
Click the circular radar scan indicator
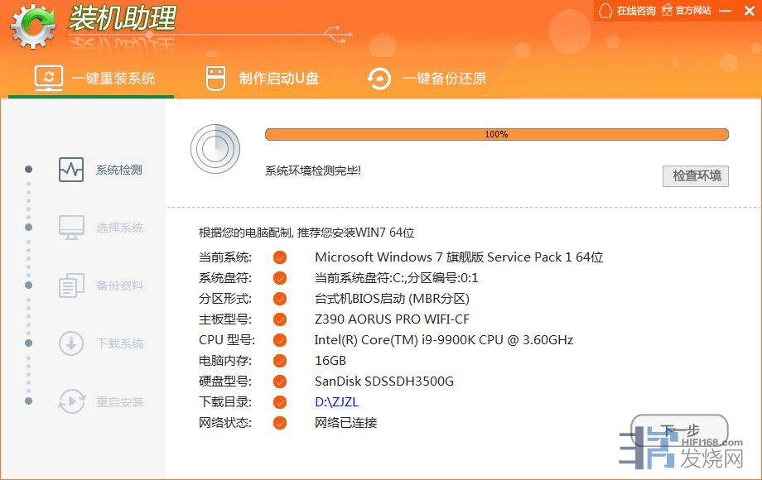tap(215, 149)
